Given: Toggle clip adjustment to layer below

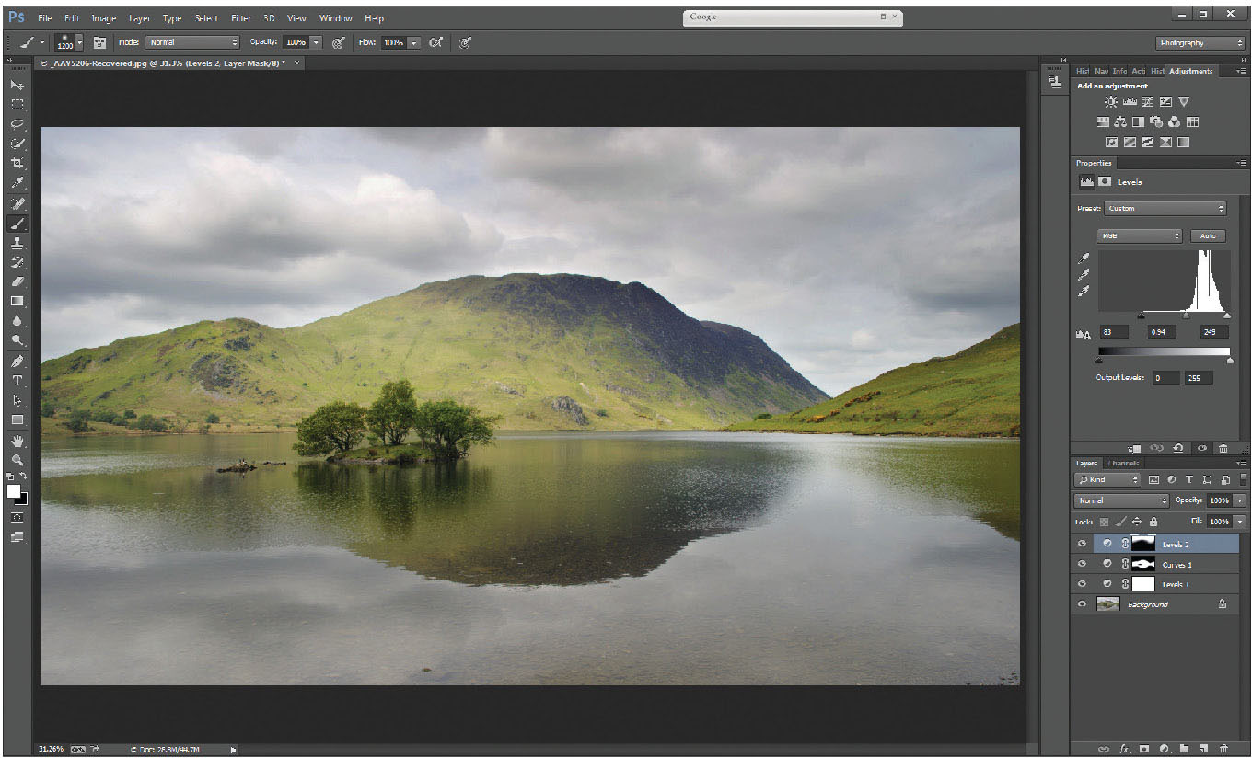Looking at the screenshot, I should [1134, 448].
